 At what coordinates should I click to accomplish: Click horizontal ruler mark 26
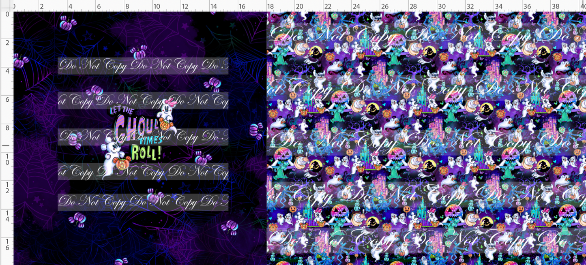click(385, 6)
